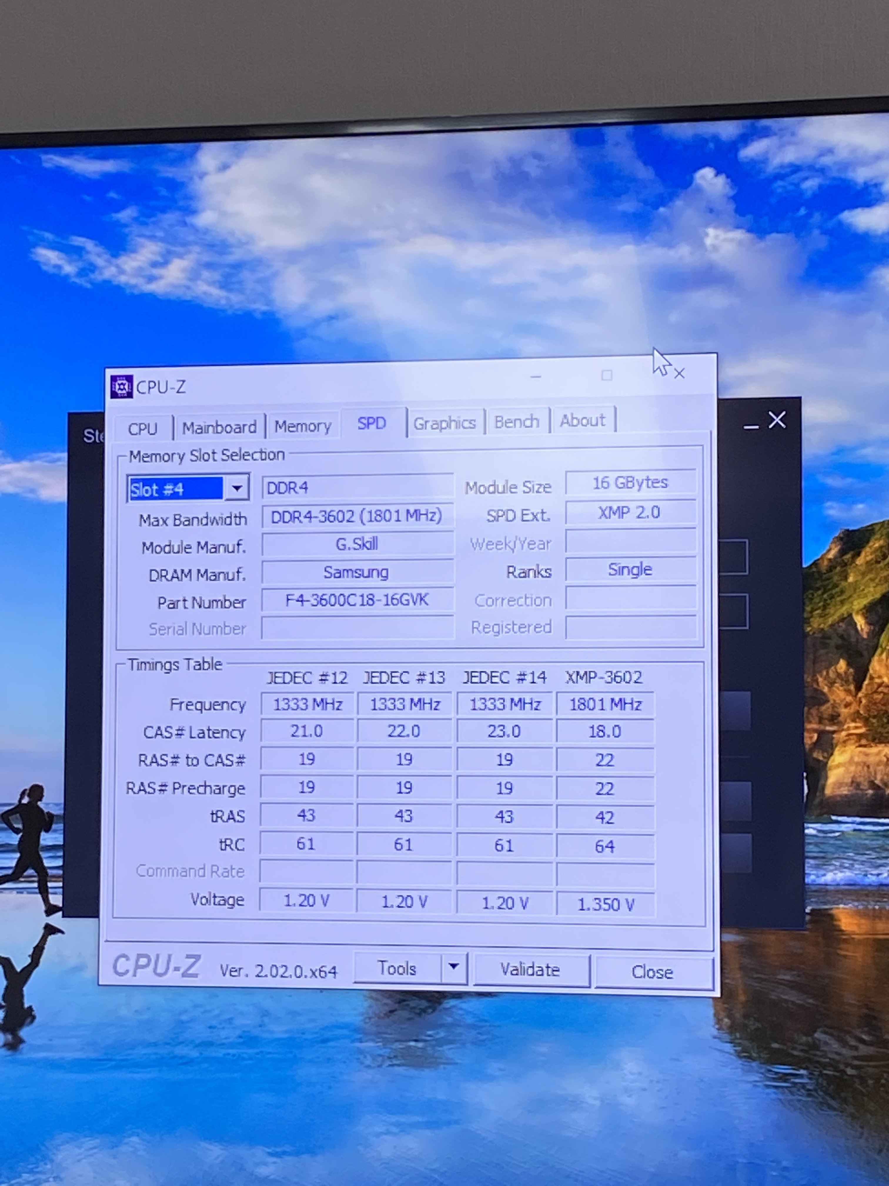Close CPU-Z with the title bar X
Screen dimensions: 889x1186
pos(679,374)
